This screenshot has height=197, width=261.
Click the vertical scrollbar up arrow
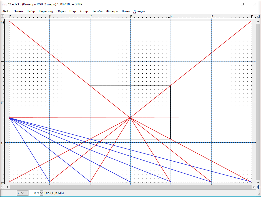pyautogui.click(x=258, y=22)
